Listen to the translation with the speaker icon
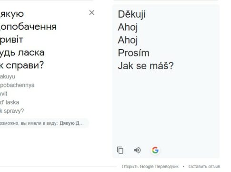 pyautogui.click(x=138, y=150)
